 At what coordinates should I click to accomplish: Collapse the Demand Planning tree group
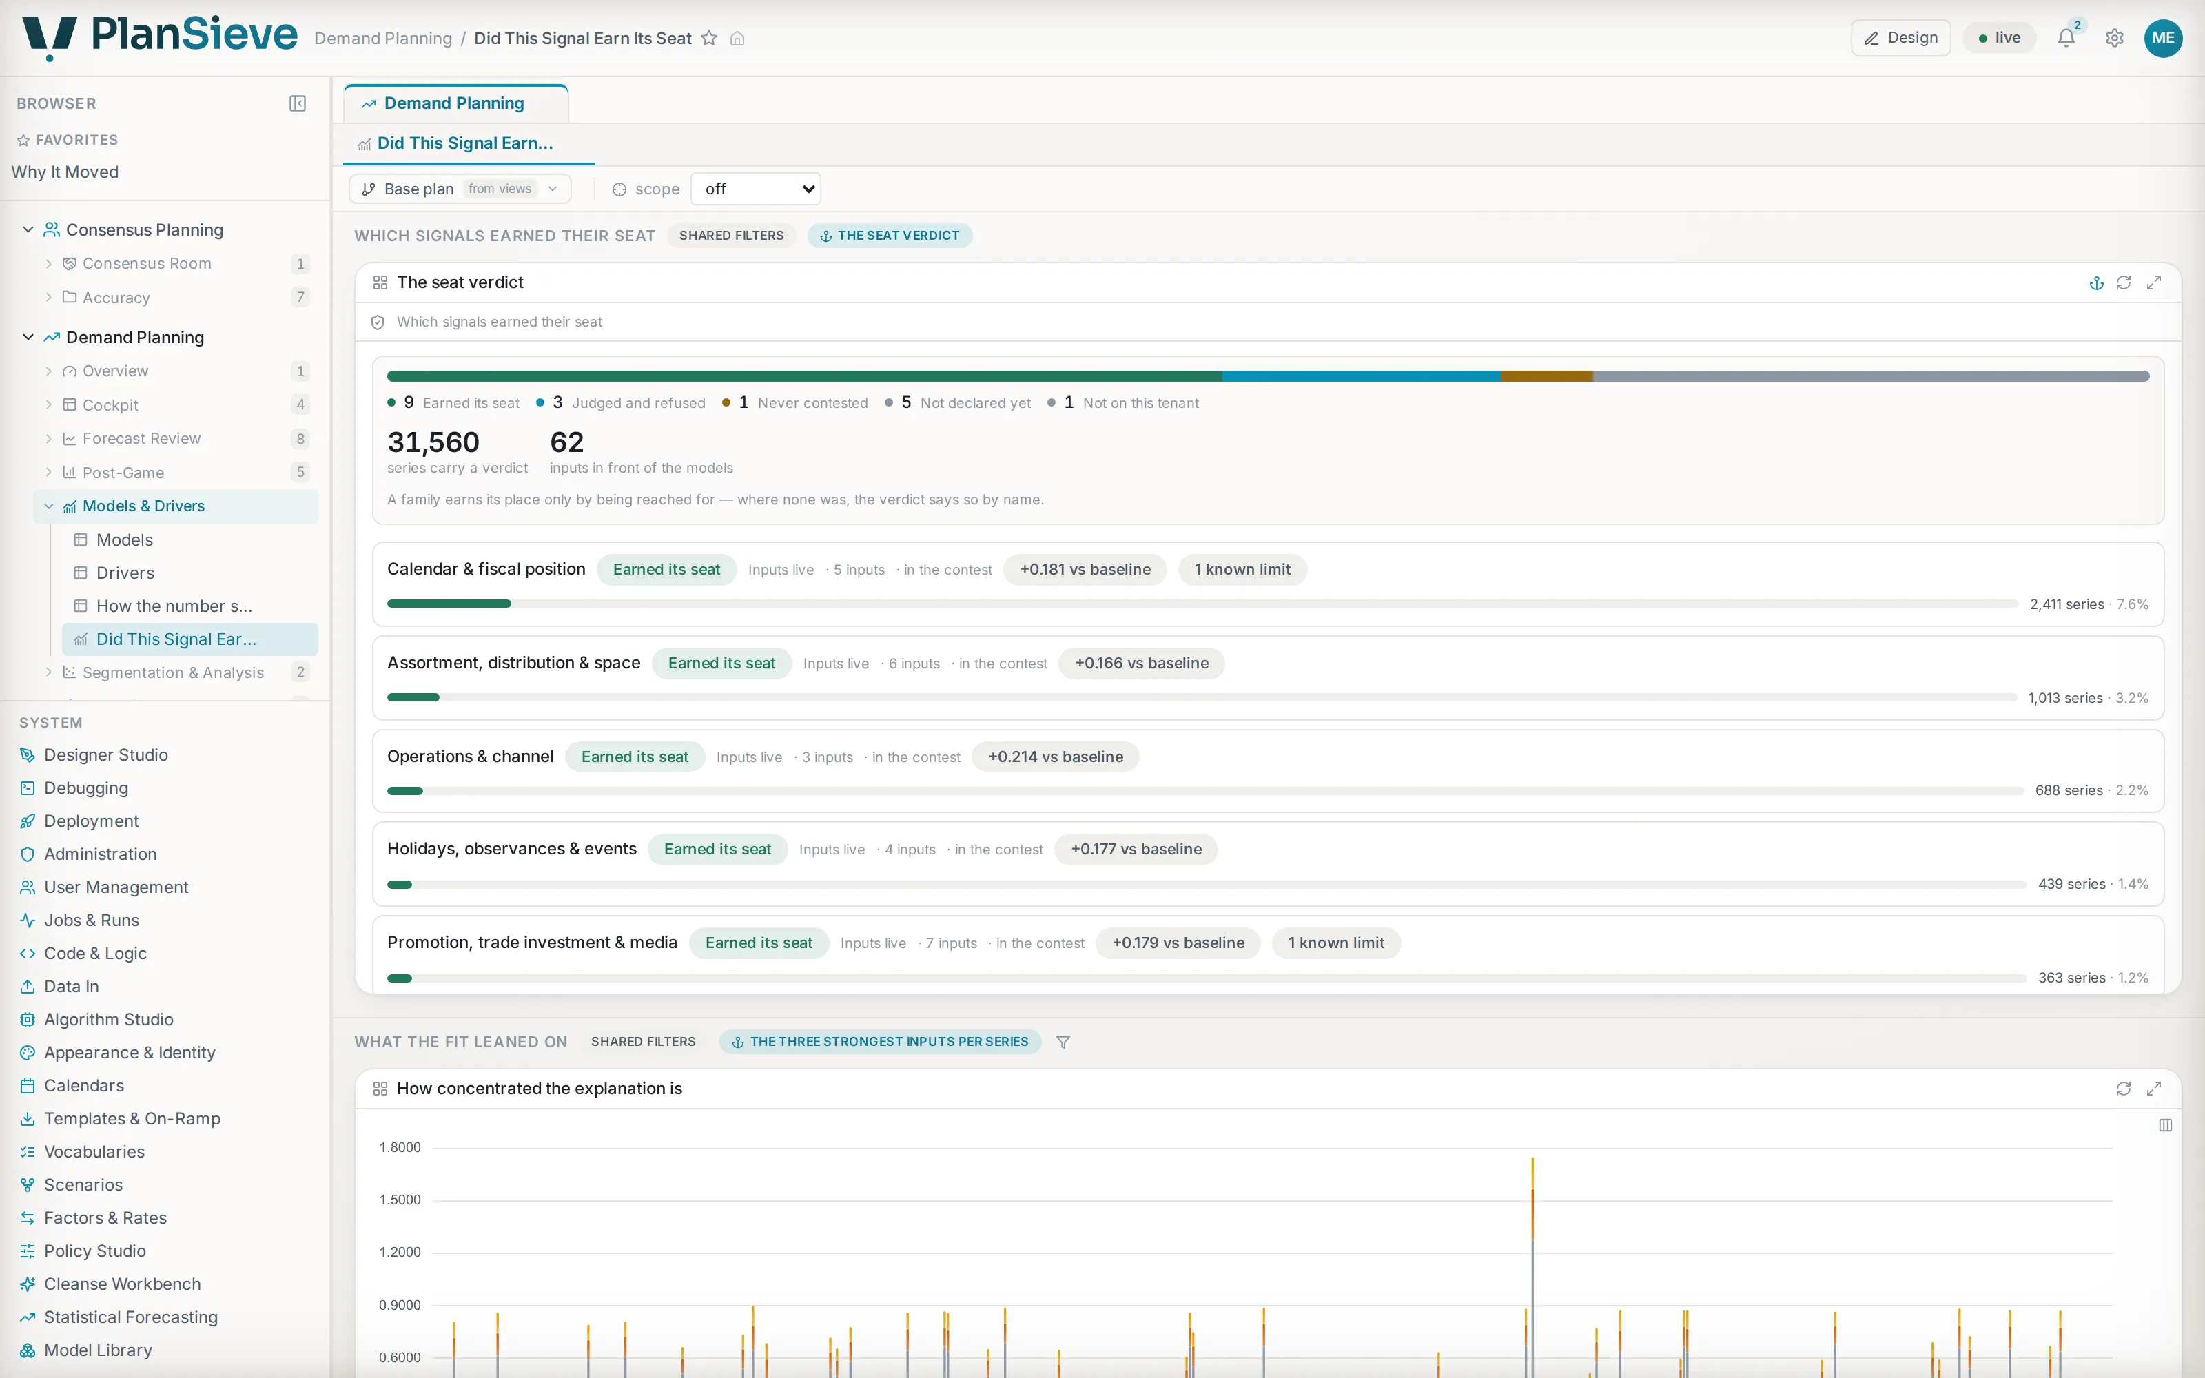[28, 337]
